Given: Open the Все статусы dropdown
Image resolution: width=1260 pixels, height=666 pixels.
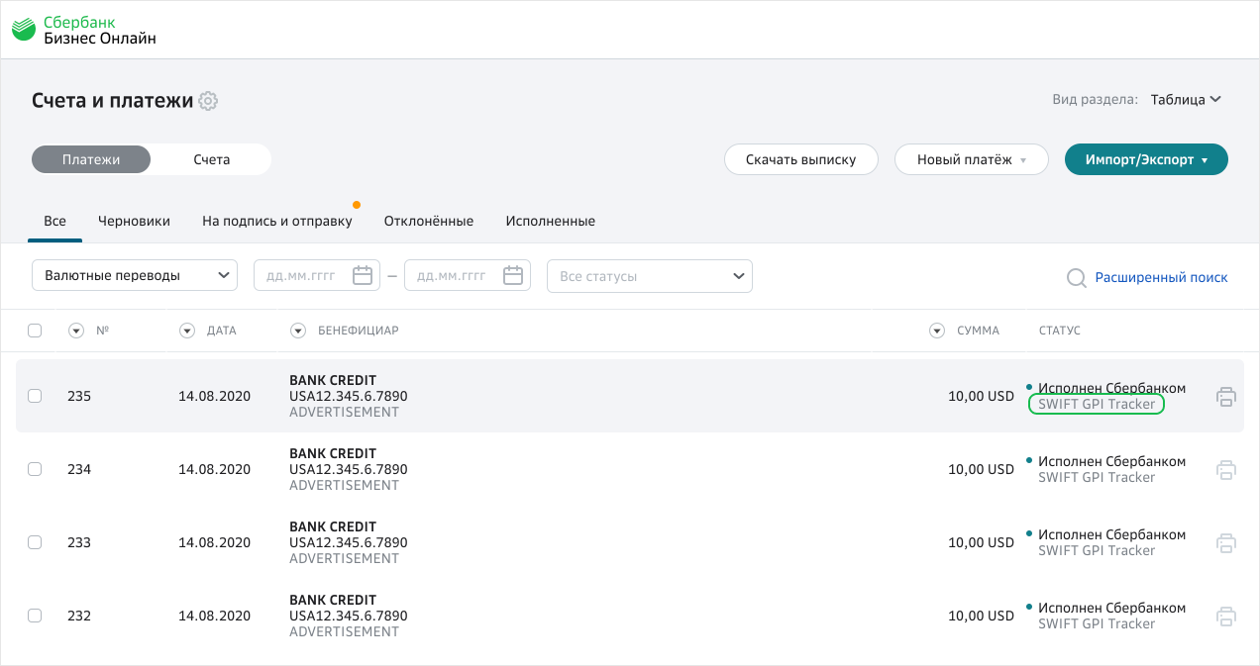Looking at the screenshot, I should (649, 276).
